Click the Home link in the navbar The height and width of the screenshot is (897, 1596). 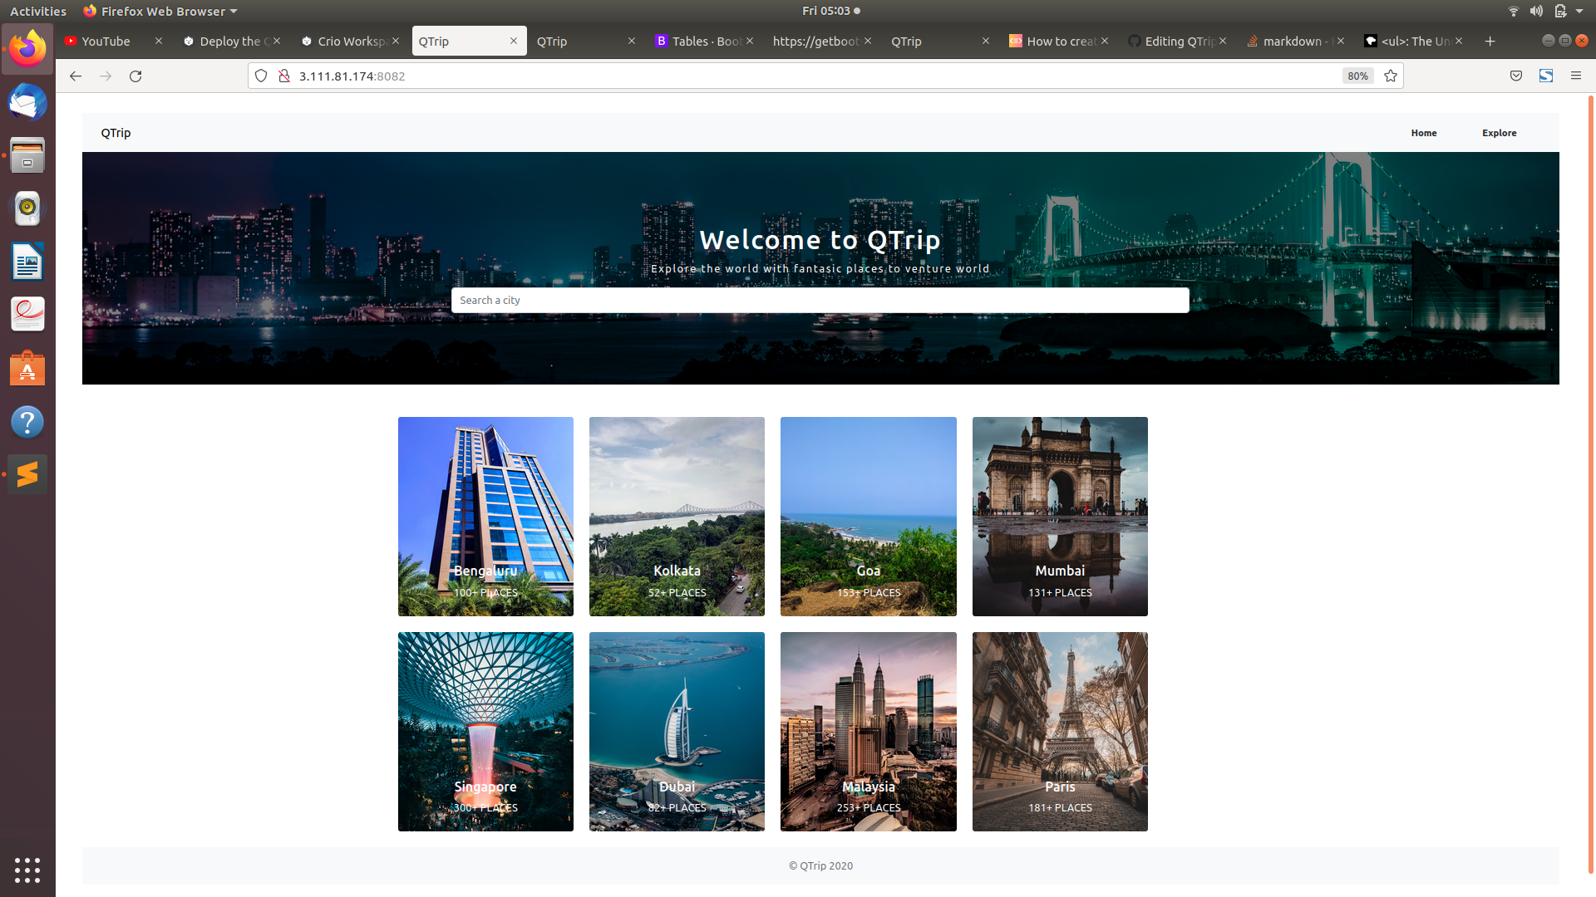[x=1423, y=133]
